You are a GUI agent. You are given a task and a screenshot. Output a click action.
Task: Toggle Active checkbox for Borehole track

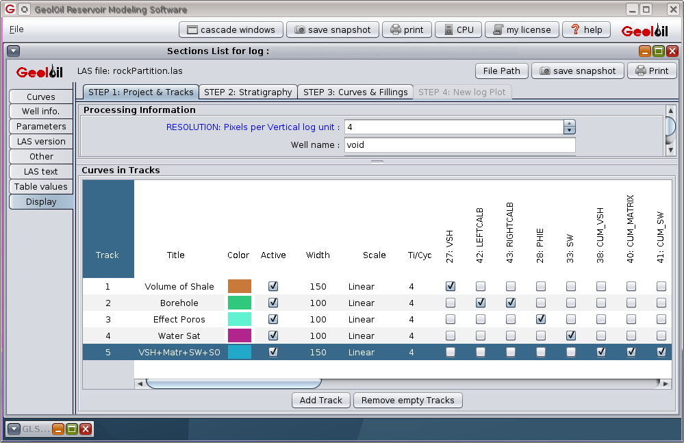273,303
